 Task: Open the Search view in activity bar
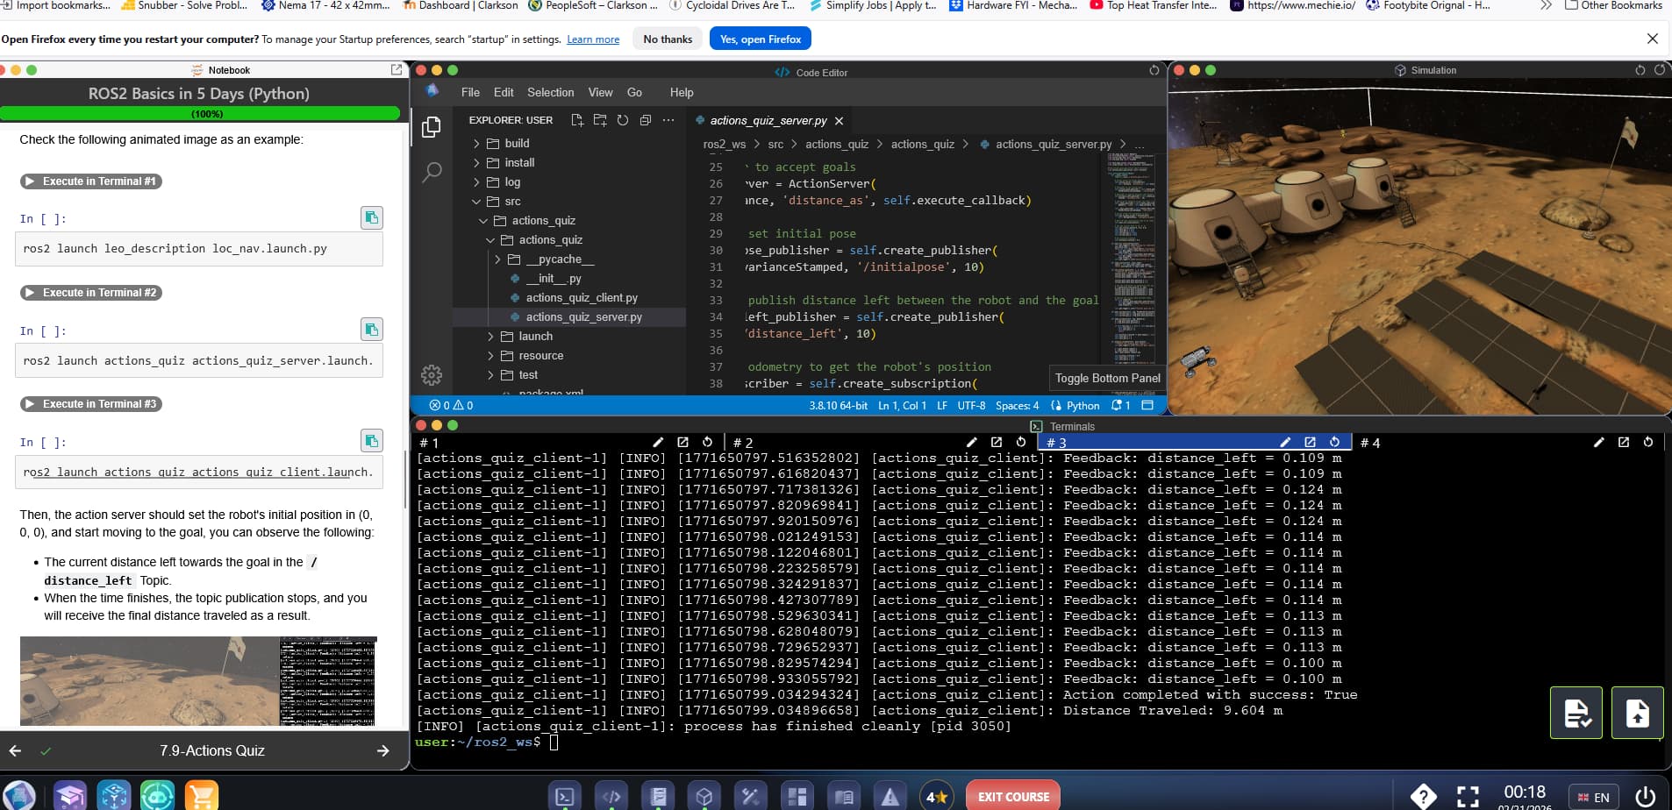pos(432,172)
